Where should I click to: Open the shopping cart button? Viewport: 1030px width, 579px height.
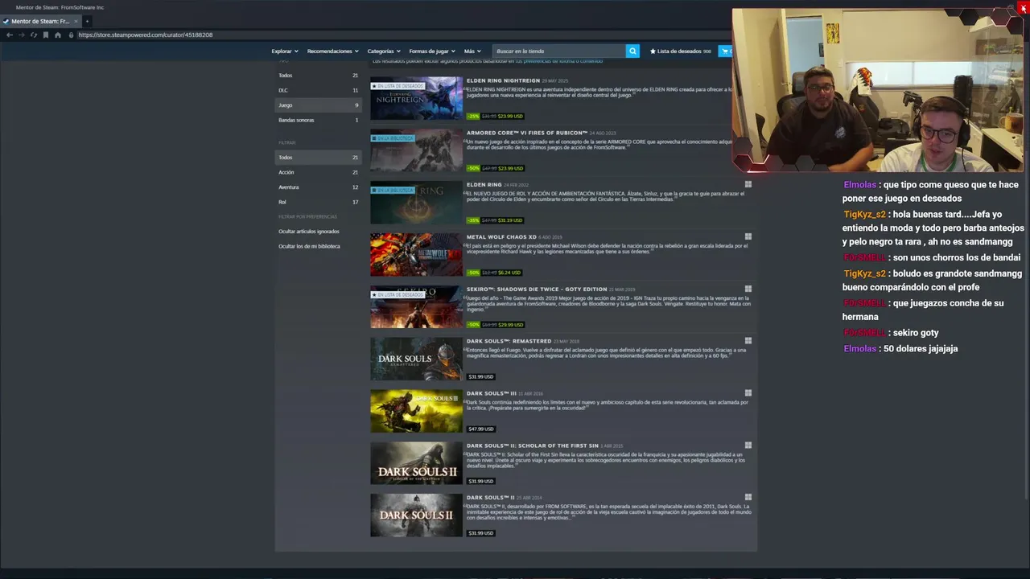tap(727, 51)
